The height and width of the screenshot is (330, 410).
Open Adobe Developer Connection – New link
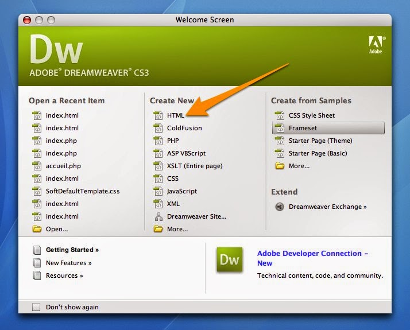click(312, 258)
